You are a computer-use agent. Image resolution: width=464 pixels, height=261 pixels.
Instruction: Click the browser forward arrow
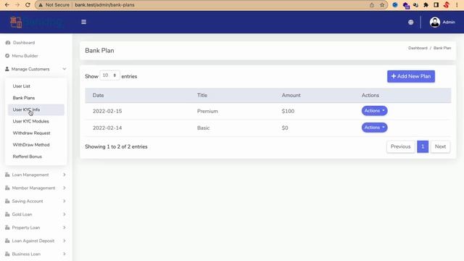[17, 5]
